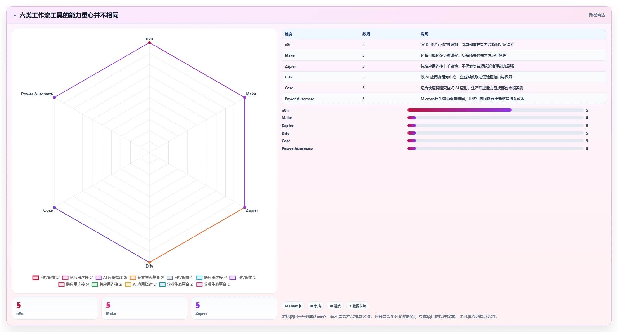Click the Power Automate radar axis label
The width and height of the screenshot is (618, 332).
37,94
